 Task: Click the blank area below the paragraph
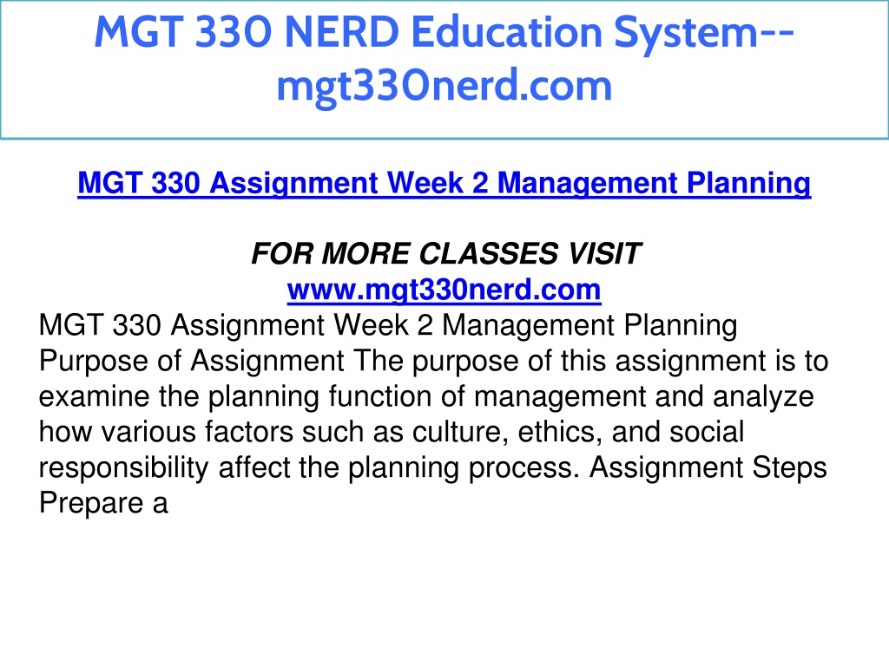[x=444, y=589]
